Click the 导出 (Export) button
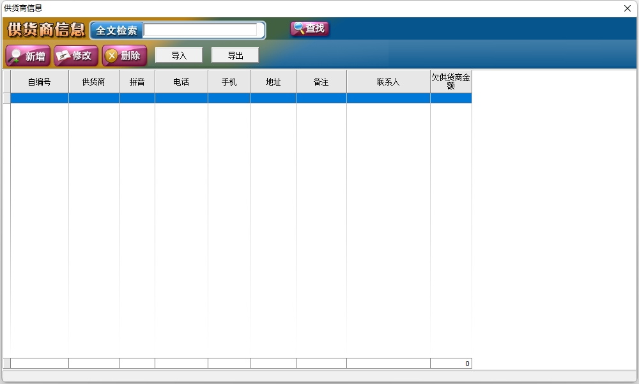639x384 pixels. (x=235, y=56)
